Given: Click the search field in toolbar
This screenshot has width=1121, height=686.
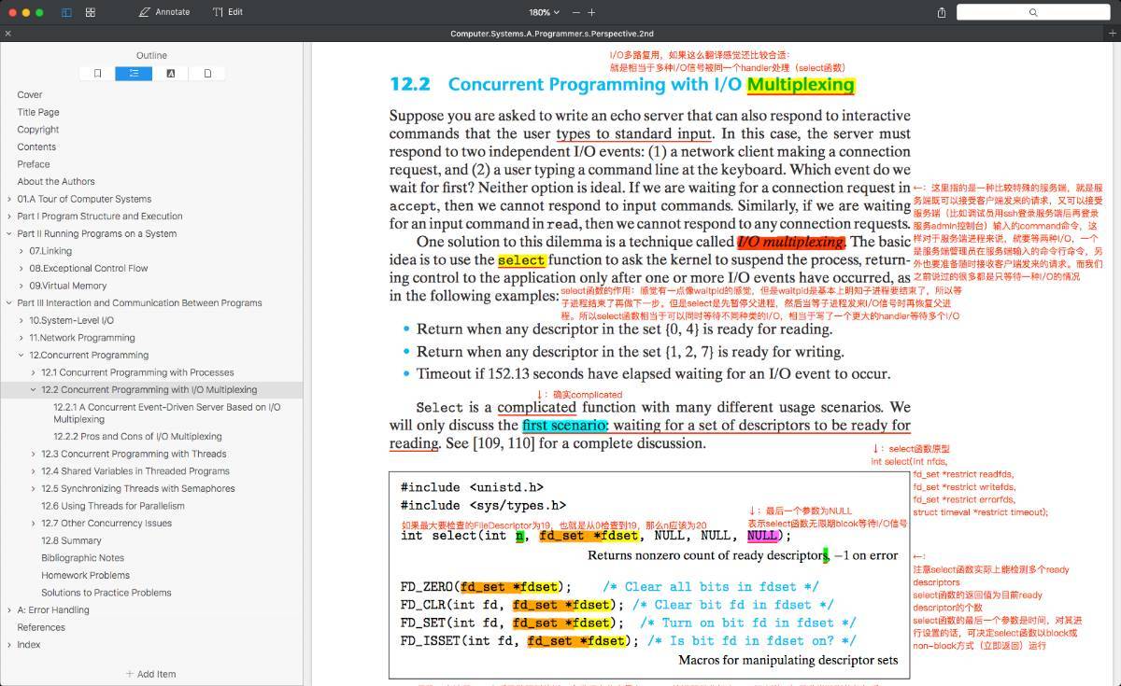Looking at the screenshot, I should pyautogui.click(x=1035, y=12).
